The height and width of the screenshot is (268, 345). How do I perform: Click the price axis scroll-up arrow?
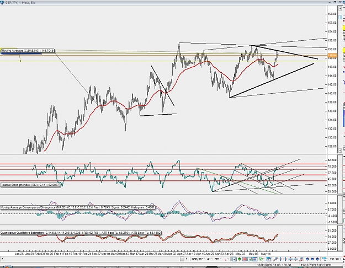point(340,8)
